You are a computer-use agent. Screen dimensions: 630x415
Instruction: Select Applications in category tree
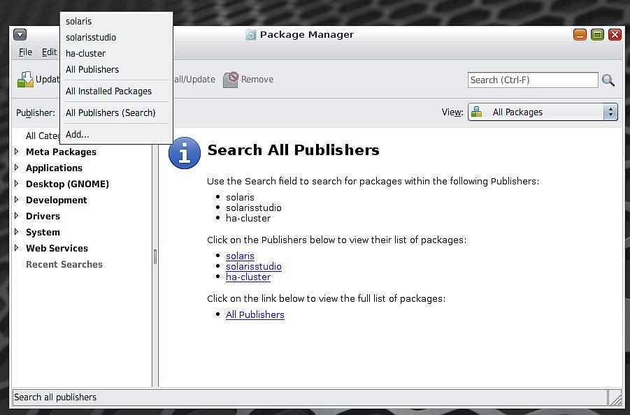[x=54, y=168]
